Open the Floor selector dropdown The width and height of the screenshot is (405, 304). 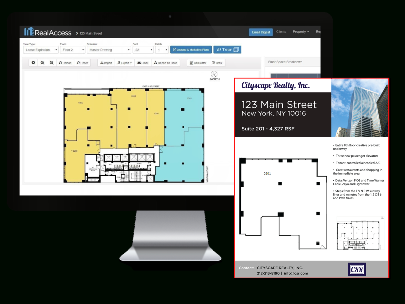point(72,50)
